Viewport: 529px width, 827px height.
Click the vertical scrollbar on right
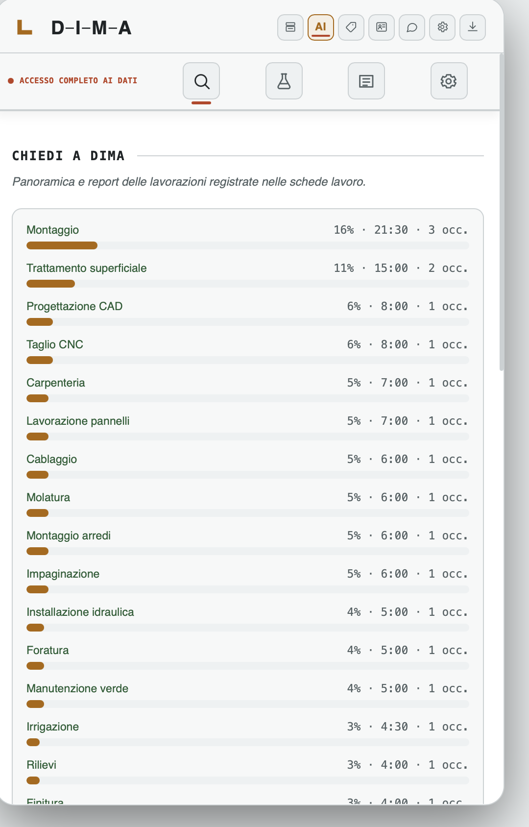point(502,212)
